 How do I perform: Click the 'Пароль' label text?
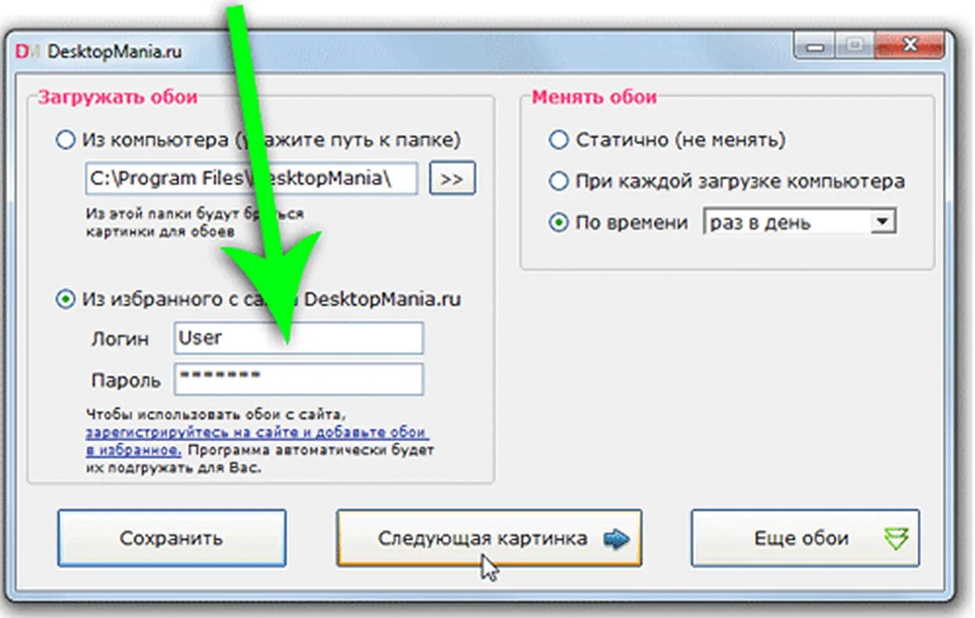[x=126, y=381]
